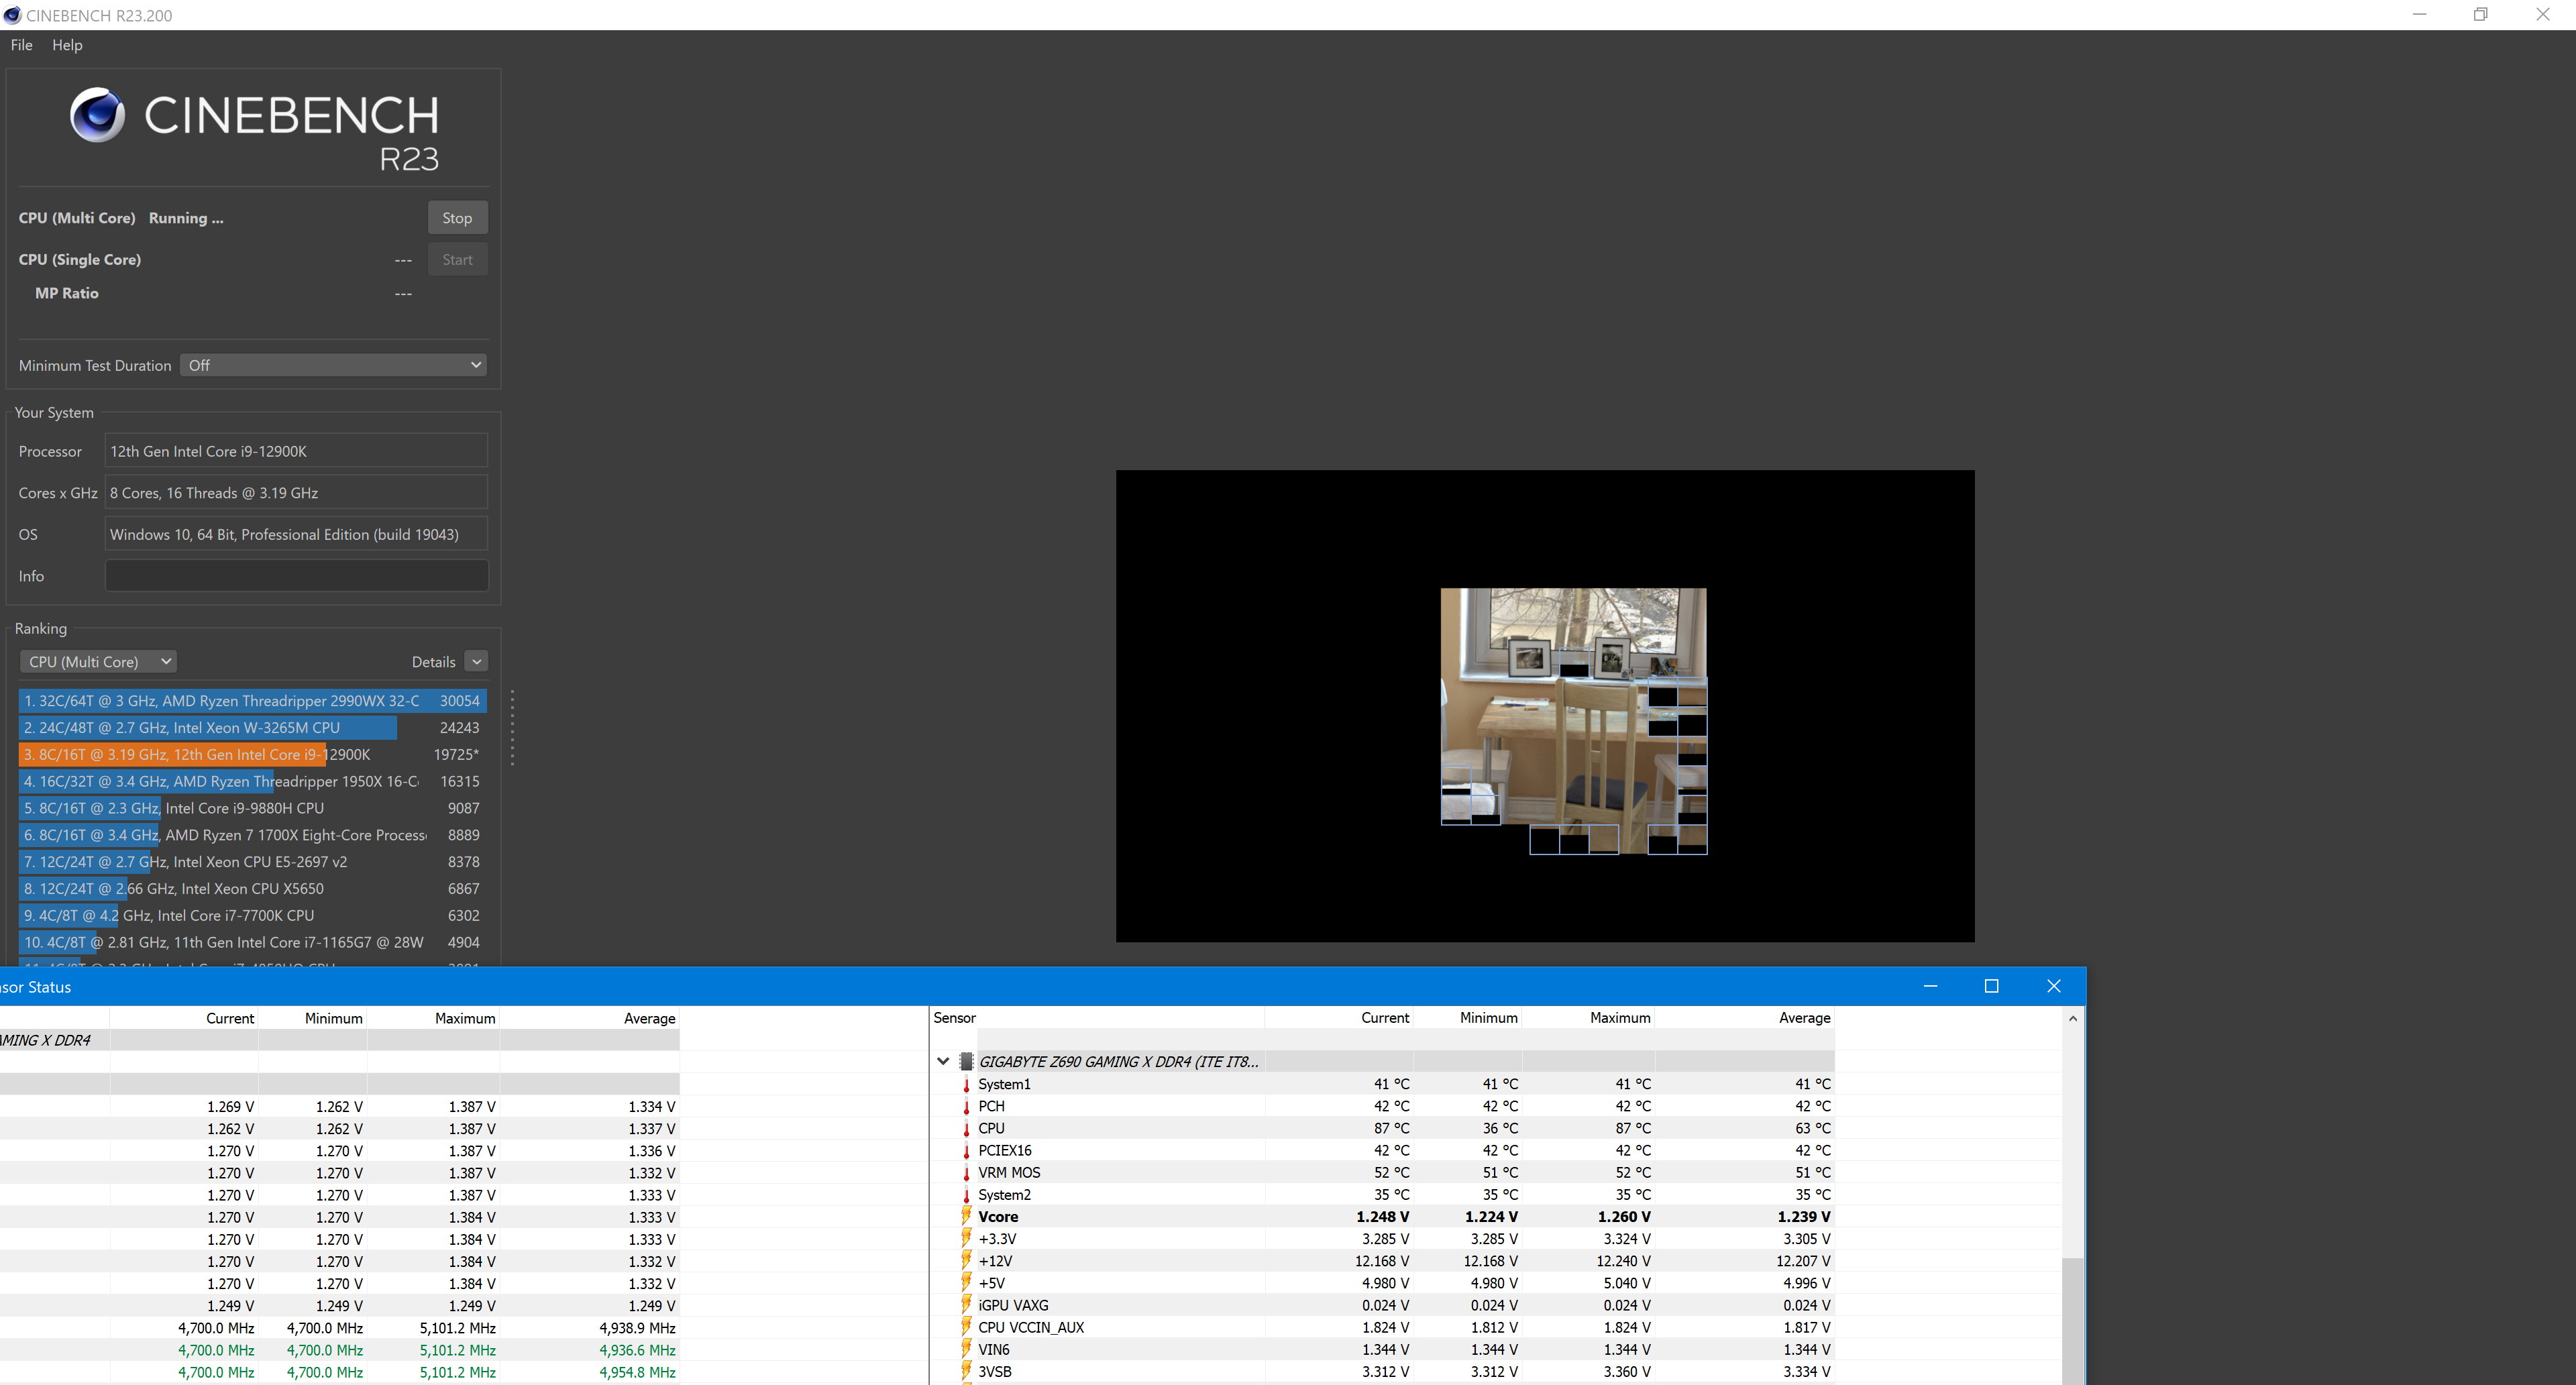Click the Vcore lightning bolt icon
Image resolution: width=2576 pixels, height=1385 pixels.
click(966, 1216)
